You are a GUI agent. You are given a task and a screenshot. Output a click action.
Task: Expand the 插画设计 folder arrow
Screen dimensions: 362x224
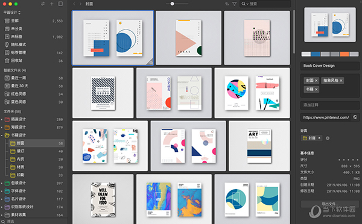(x=2, y=119)
